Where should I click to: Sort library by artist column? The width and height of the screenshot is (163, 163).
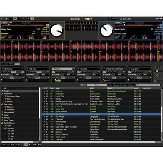coord(98,88)
